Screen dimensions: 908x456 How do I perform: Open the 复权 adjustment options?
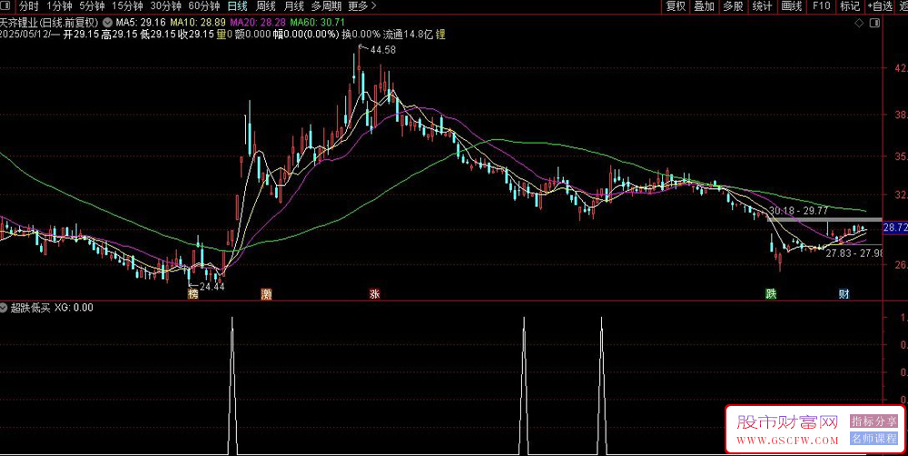pos(676,6)
